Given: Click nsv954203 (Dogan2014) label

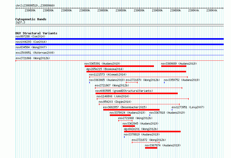Looking at the screenshot, I should [115, 102].
